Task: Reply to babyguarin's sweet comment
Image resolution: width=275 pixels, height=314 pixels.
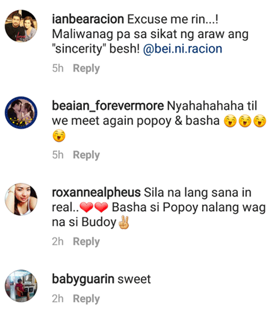Action: (x=86, y=299)
